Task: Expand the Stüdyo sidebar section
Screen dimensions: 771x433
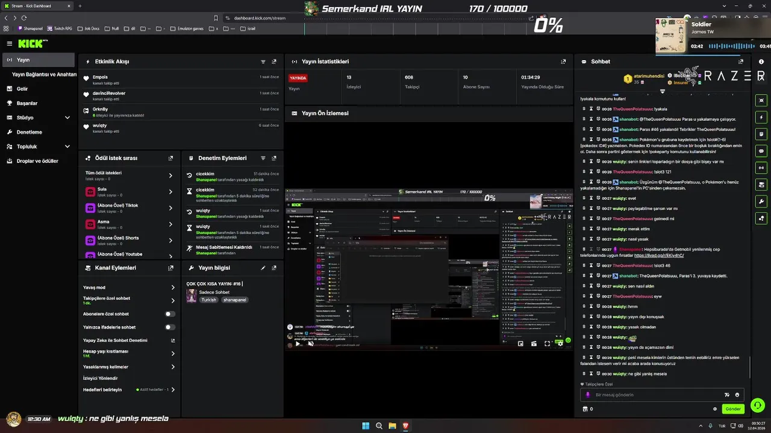Action: click(x=67, y=118)
